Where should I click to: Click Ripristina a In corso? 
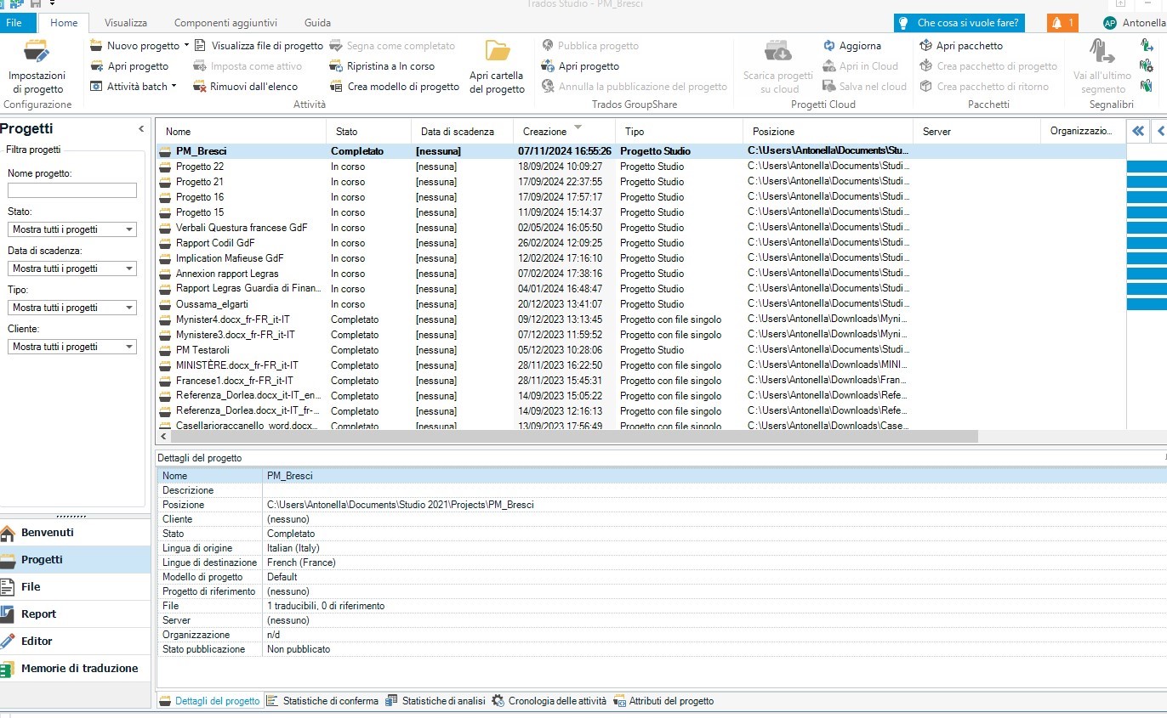pos(382,66)
